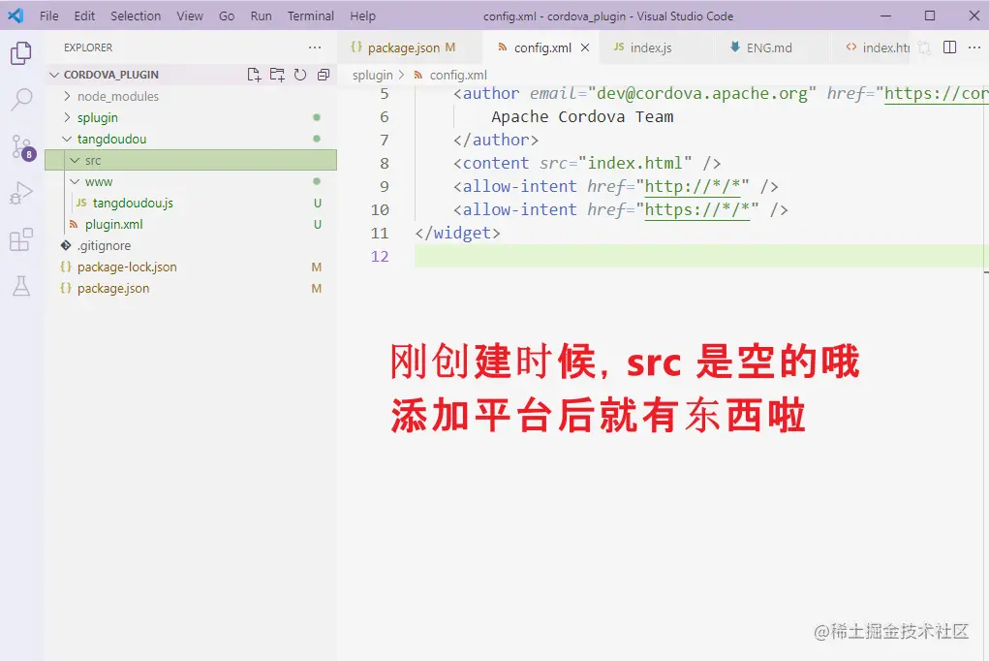
Task: Open Source Control view with 8 badge
Action: [22, 146]
